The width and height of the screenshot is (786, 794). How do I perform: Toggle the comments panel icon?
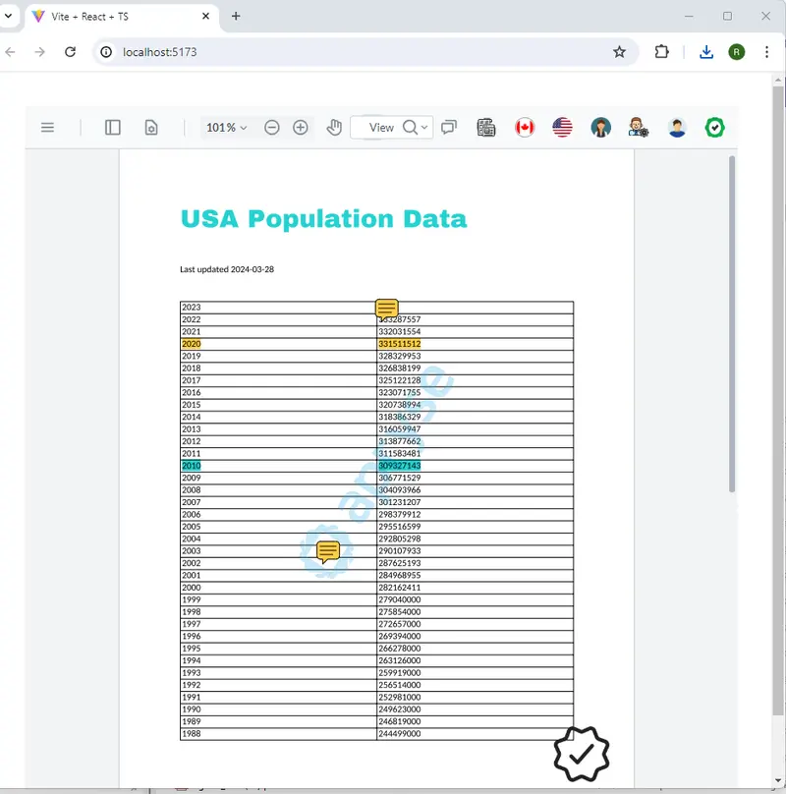coord(449,127)
